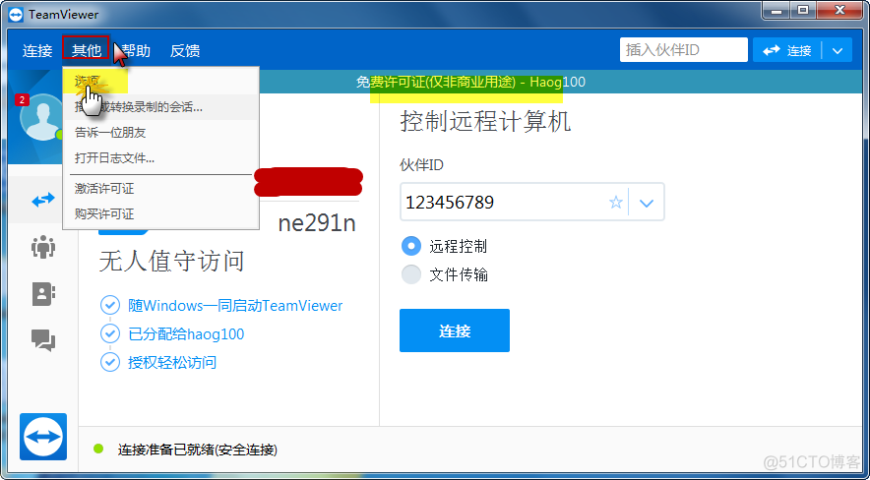Expand the partner ID history dropdown
The height and width of the screenshot is (480, 870).
[647, 203]
